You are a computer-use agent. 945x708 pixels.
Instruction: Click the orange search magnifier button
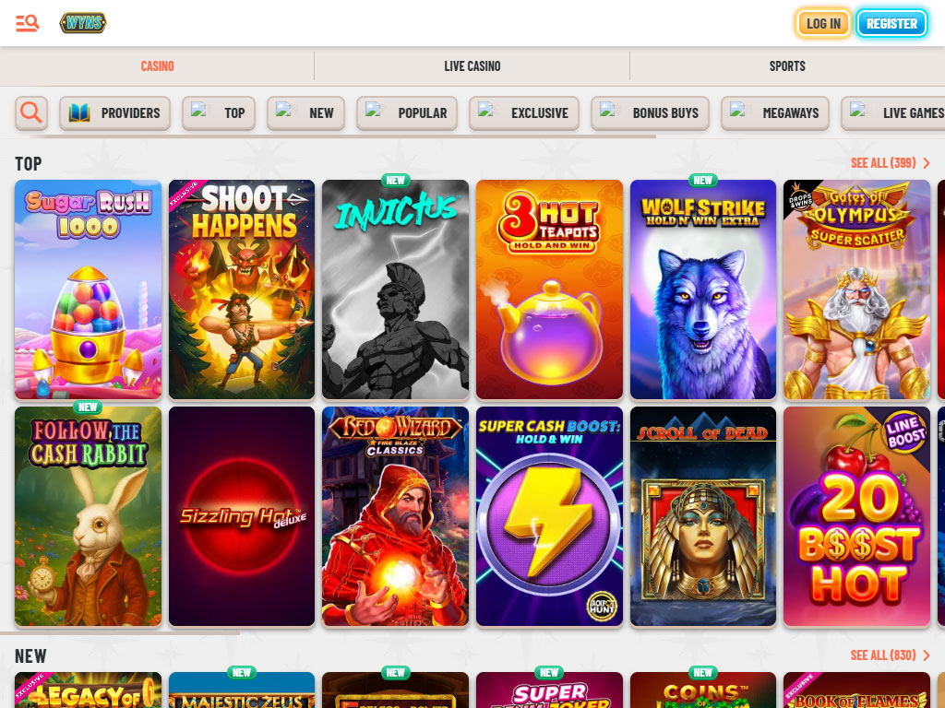pos(31,112)
